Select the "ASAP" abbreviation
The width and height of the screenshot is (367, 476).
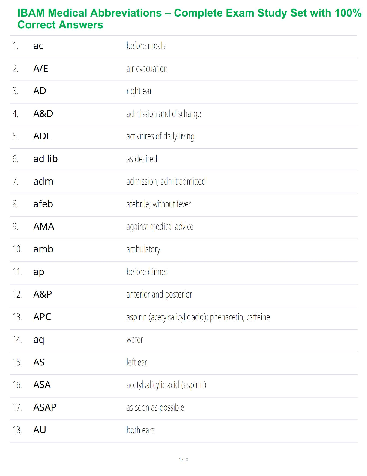(45, 408)
